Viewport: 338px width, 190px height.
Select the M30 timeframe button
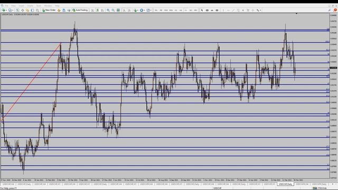[171, 10]
